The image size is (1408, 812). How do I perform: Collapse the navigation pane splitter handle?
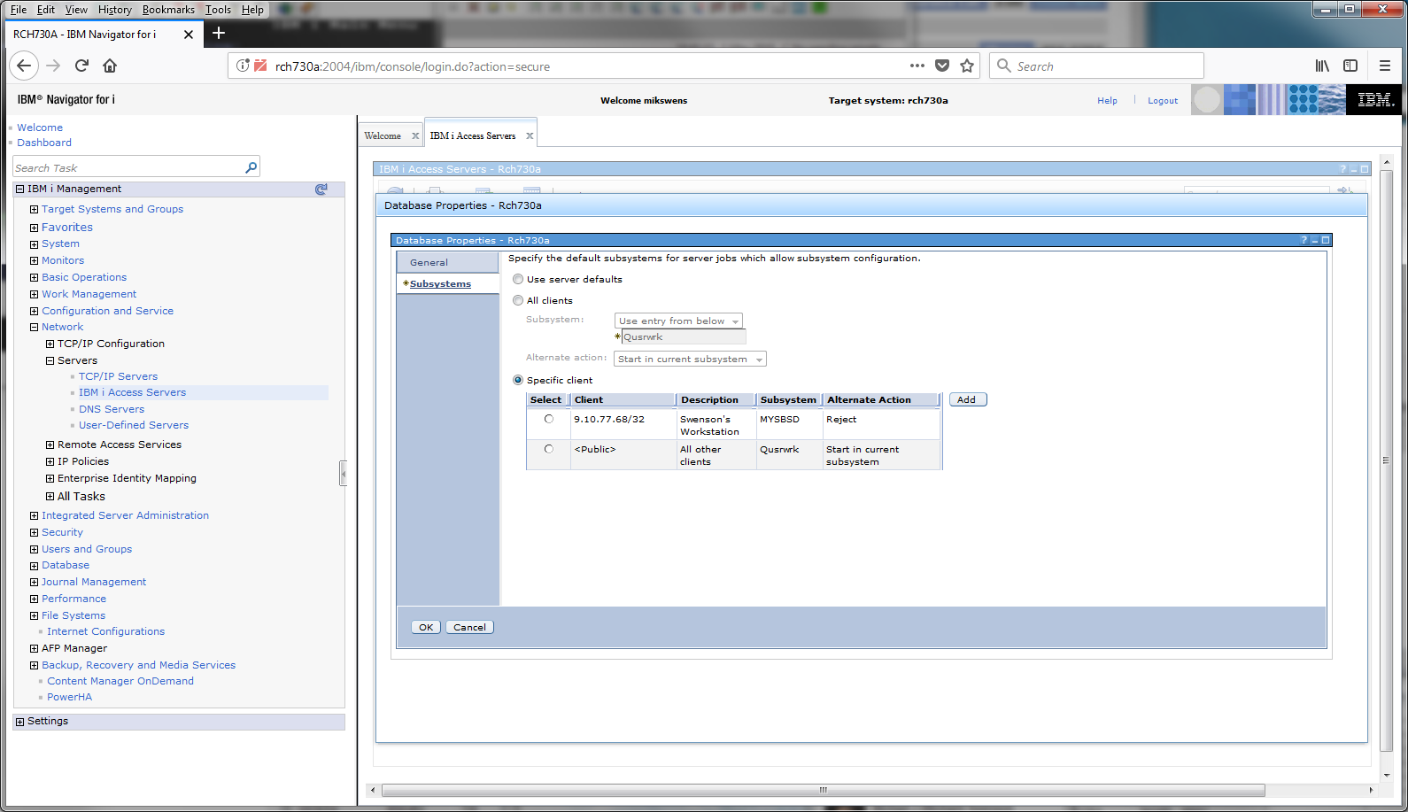tap(343, 474)
